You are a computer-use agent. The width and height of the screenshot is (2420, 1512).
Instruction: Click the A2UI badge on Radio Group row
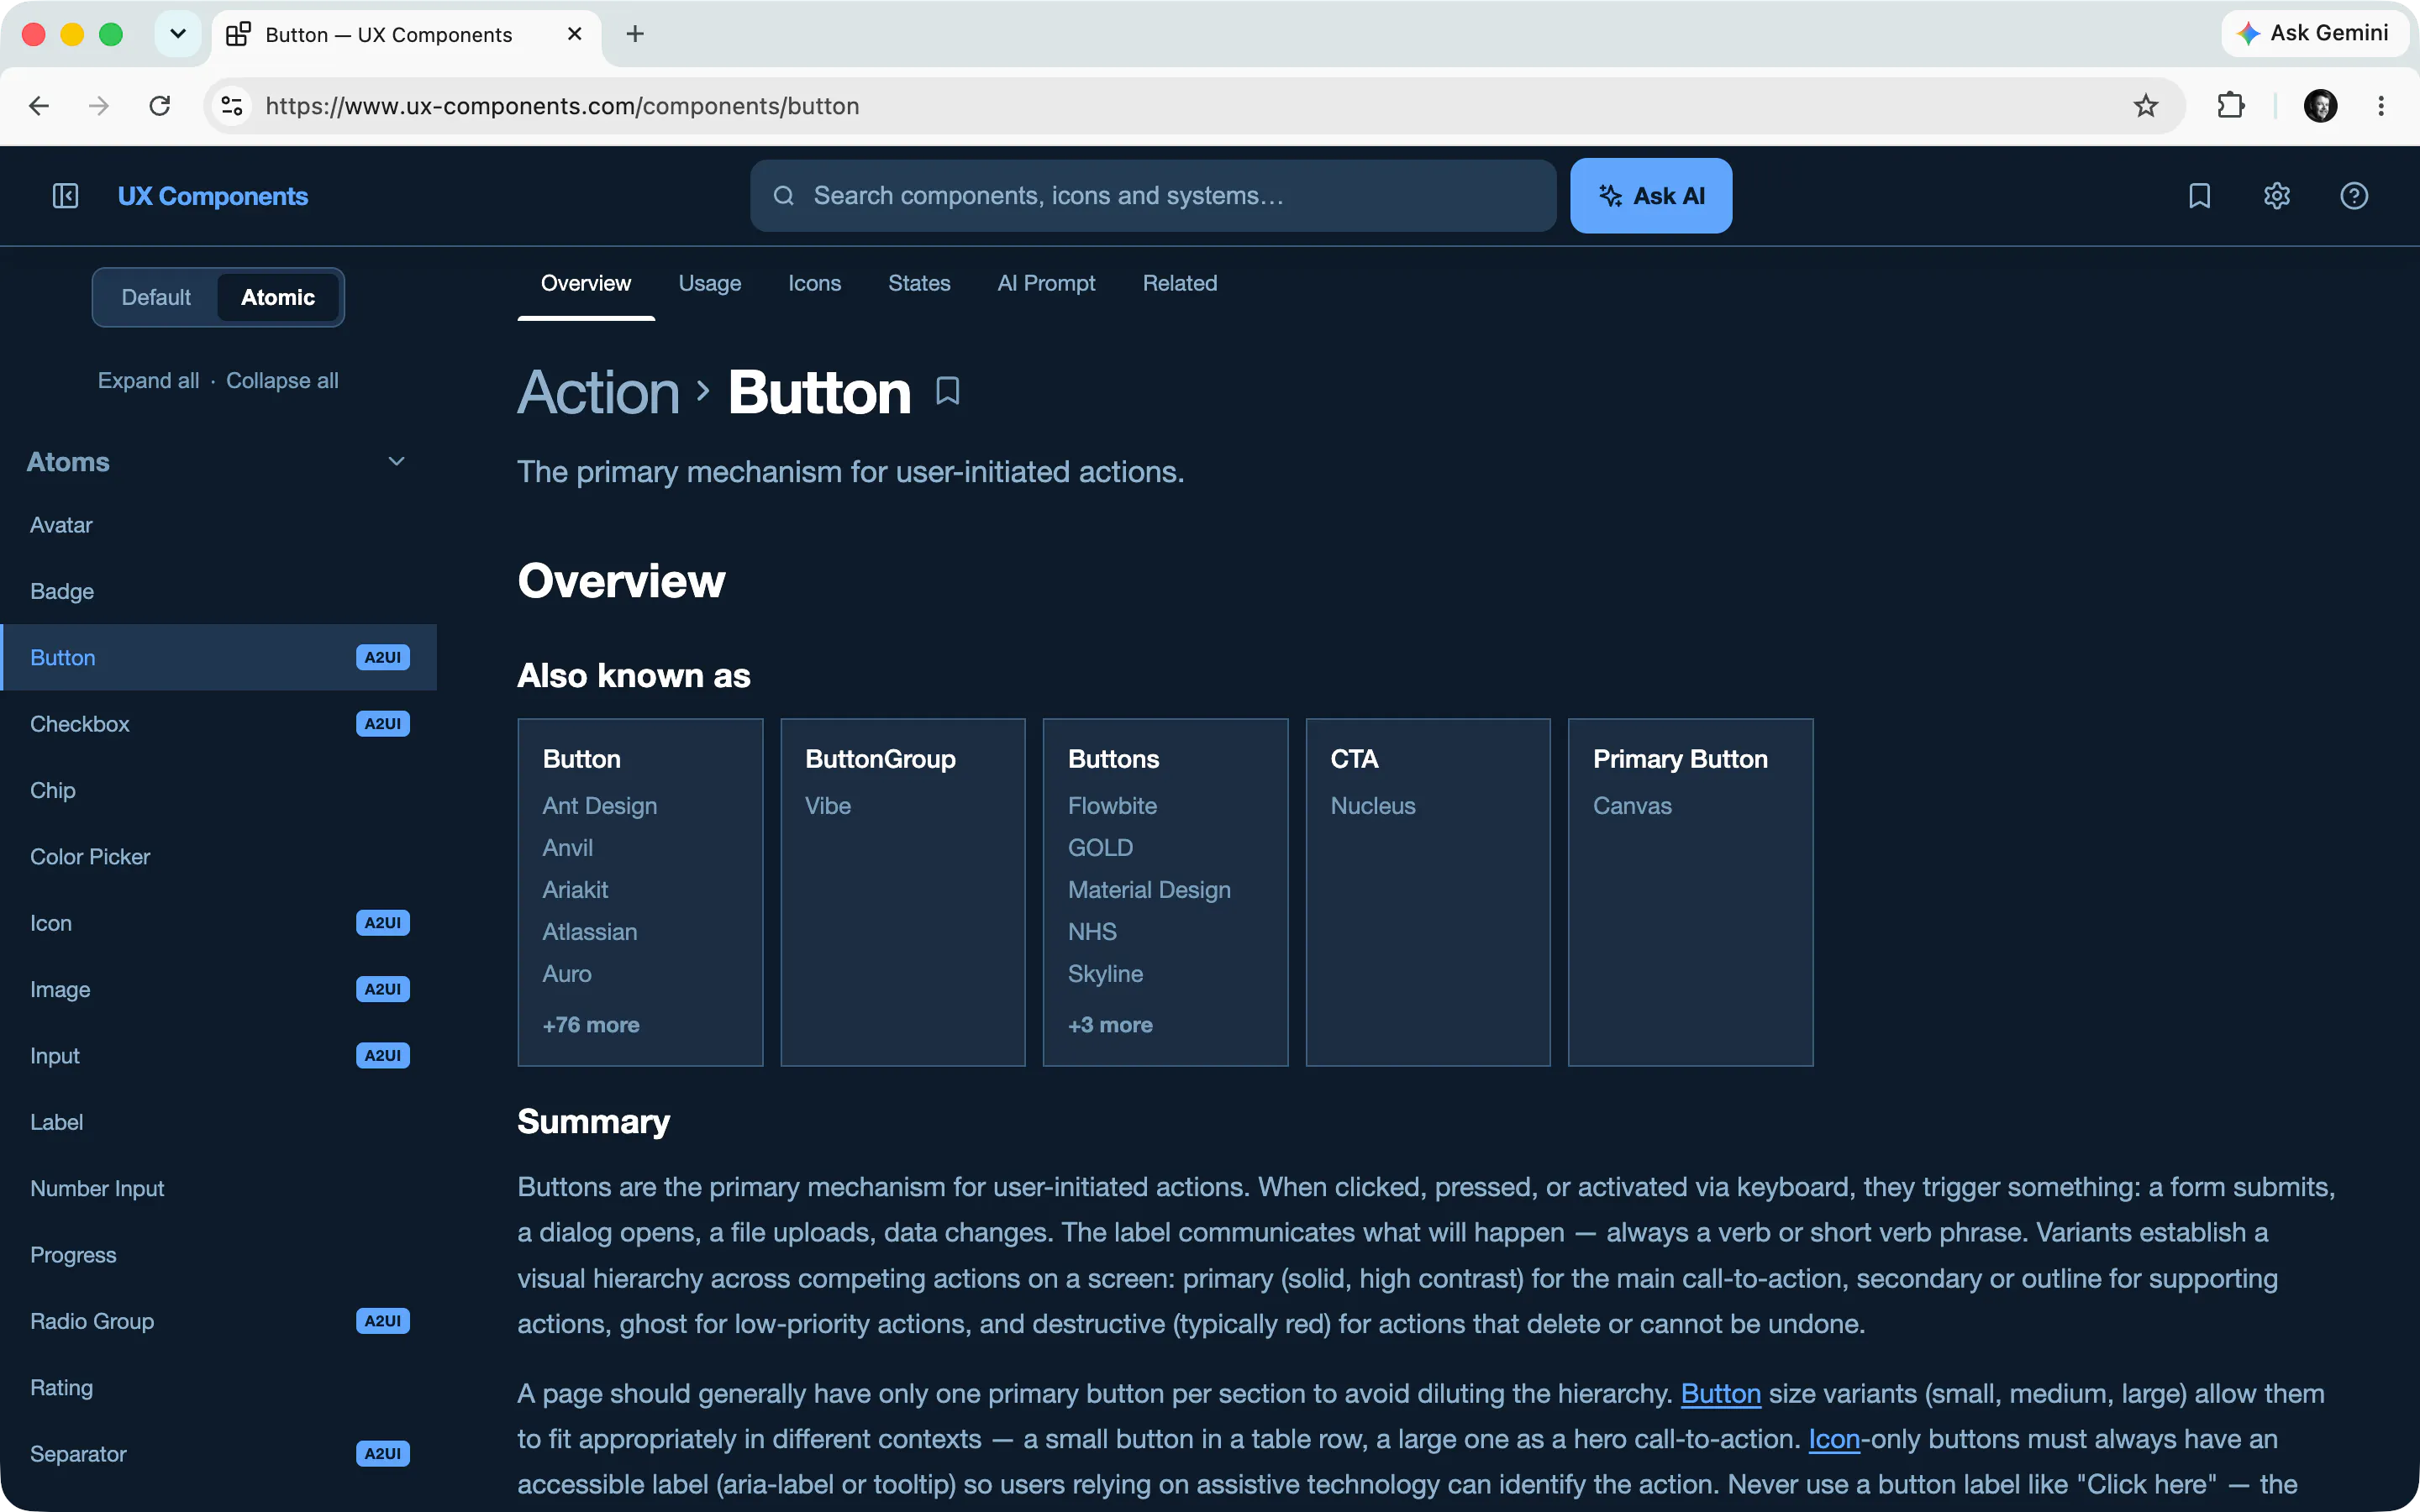coord(383,1321)
